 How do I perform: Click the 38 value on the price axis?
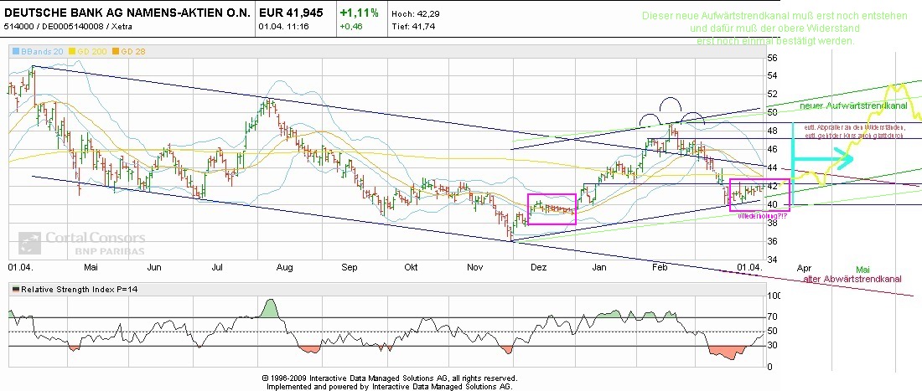pos(772,223)
